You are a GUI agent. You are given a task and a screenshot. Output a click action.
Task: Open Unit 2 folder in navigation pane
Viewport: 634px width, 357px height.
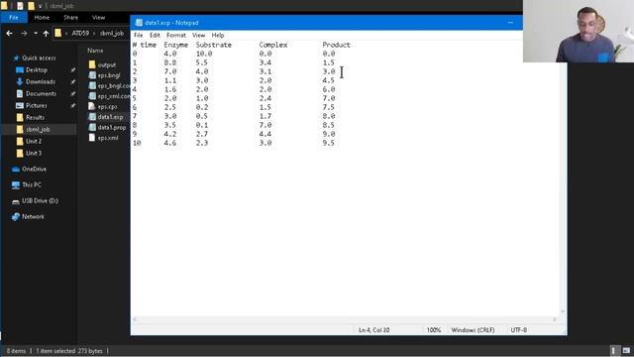34,141
